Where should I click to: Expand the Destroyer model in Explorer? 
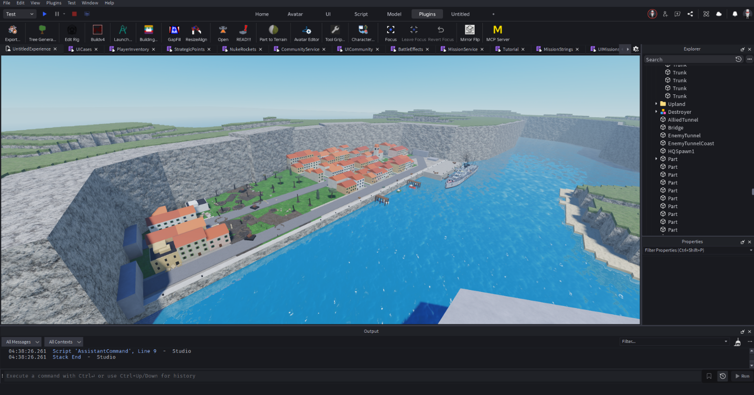[x=656, y=112]
